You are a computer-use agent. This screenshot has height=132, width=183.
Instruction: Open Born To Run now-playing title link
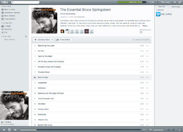pos(6,122)
